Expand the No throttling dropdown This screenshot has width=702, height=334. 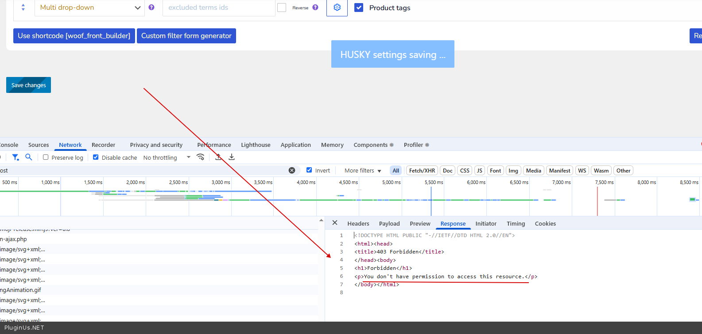167,157
